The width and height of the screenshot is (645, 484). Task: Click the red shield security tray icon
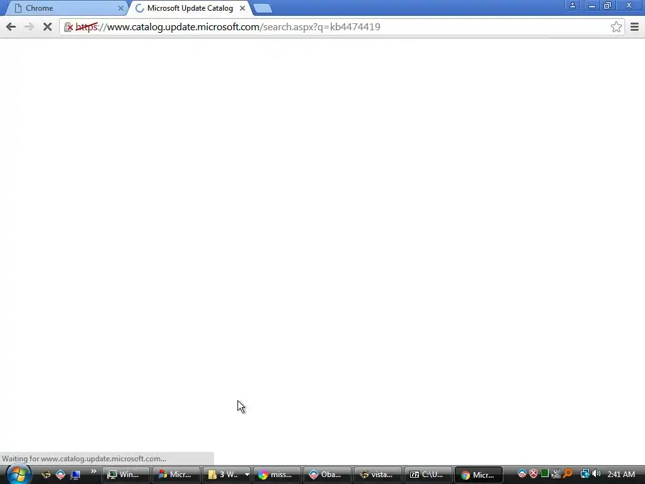point(534,474)
